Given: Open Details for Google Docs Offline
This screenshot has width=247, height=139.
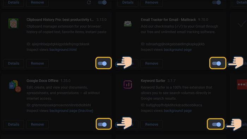Looking at the screenshot, I should point(13,125).
